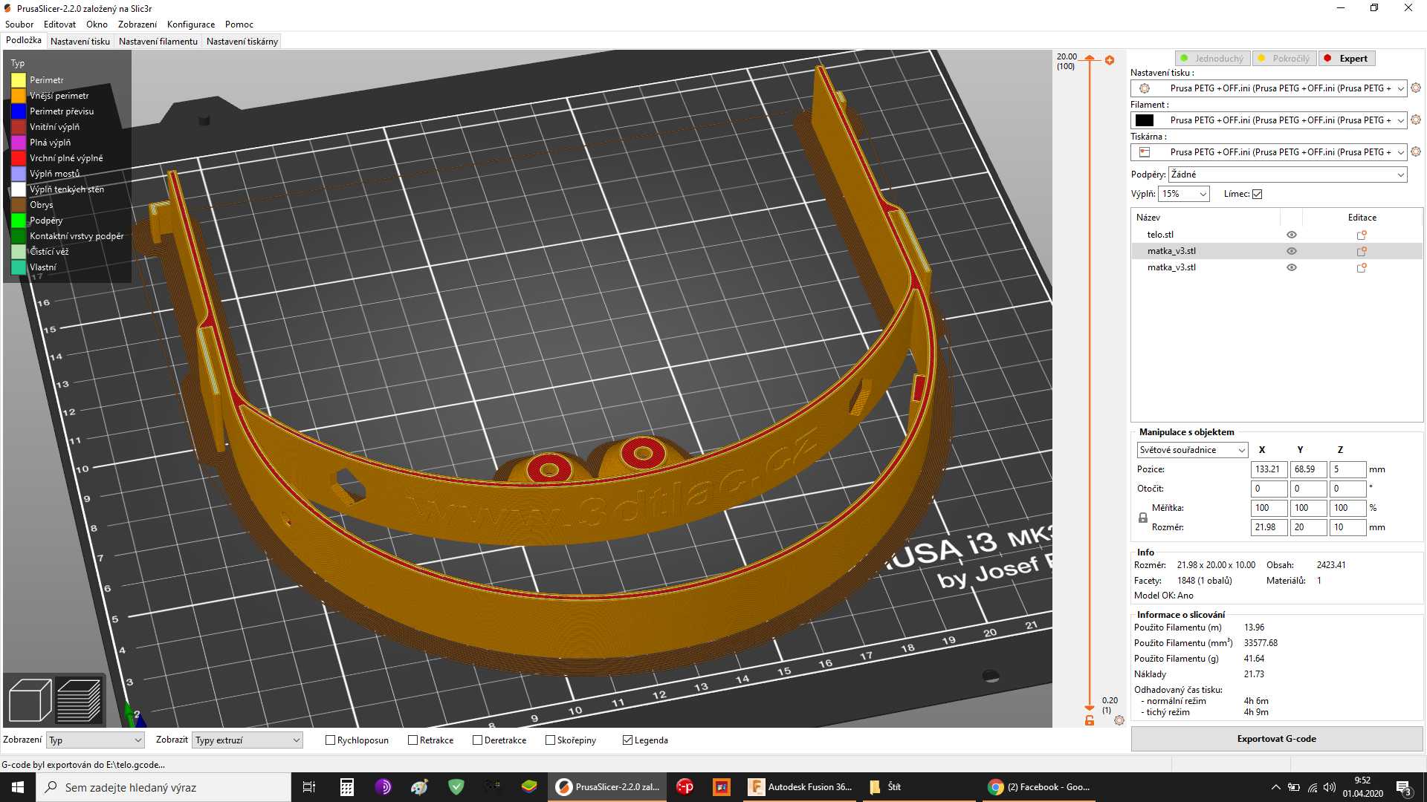
Task: Open the Editovat menu
Action: pyautogui.click(x=59, y=25)
